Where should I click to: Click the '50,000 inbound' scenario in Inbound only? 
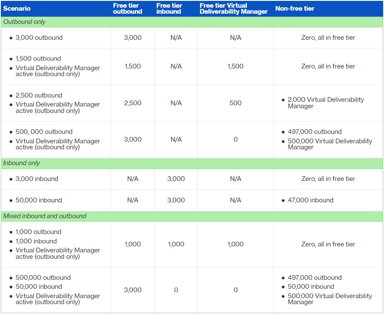(x=39, y=200)
